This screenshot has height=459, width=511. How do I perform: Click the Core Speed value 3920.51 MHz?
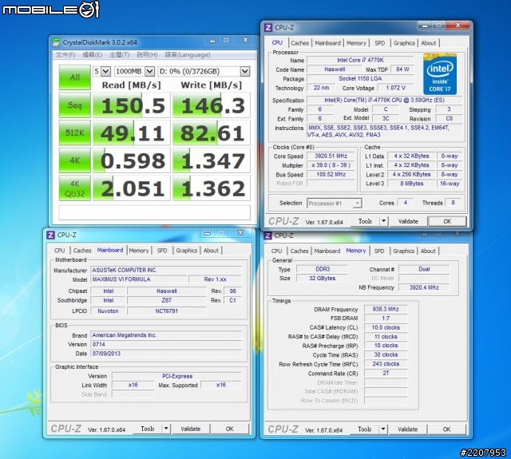point(331,156)
